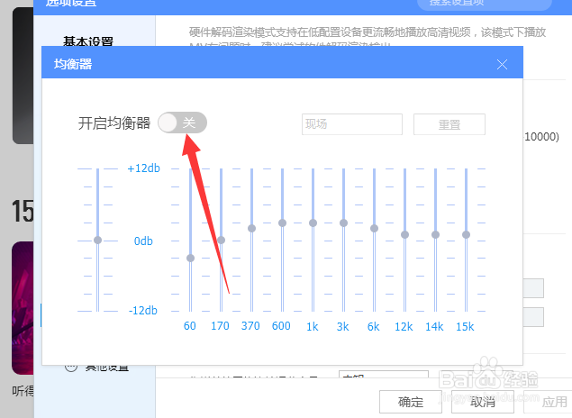Click the 均衡器 dialog title text
The width and height of the screenshot is (572, 418).
coord(73,64)
